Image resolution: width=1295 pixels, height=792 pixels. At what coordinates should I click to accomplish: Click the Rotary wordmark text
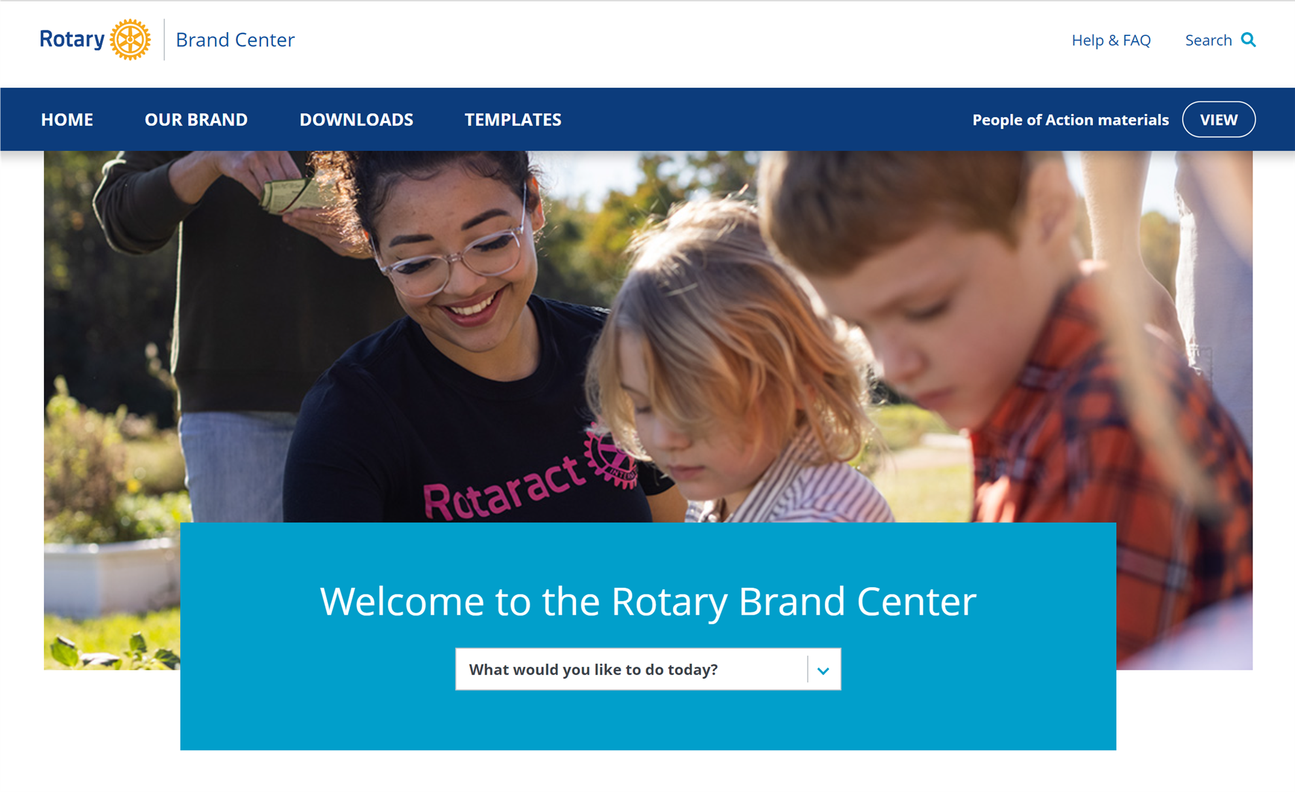click(x=72, y=39)
